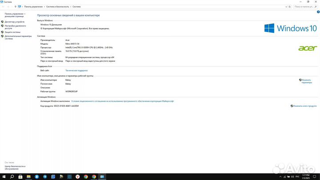The height and width of the screenshot is (180, 320).
Task: Click Изменить ключ продукта link
Action: point(305,106)
